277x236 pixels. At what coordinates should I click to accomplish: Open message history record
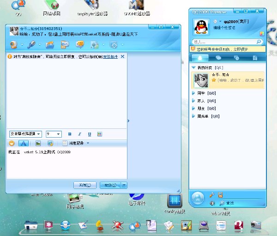(x=73, y=143)
